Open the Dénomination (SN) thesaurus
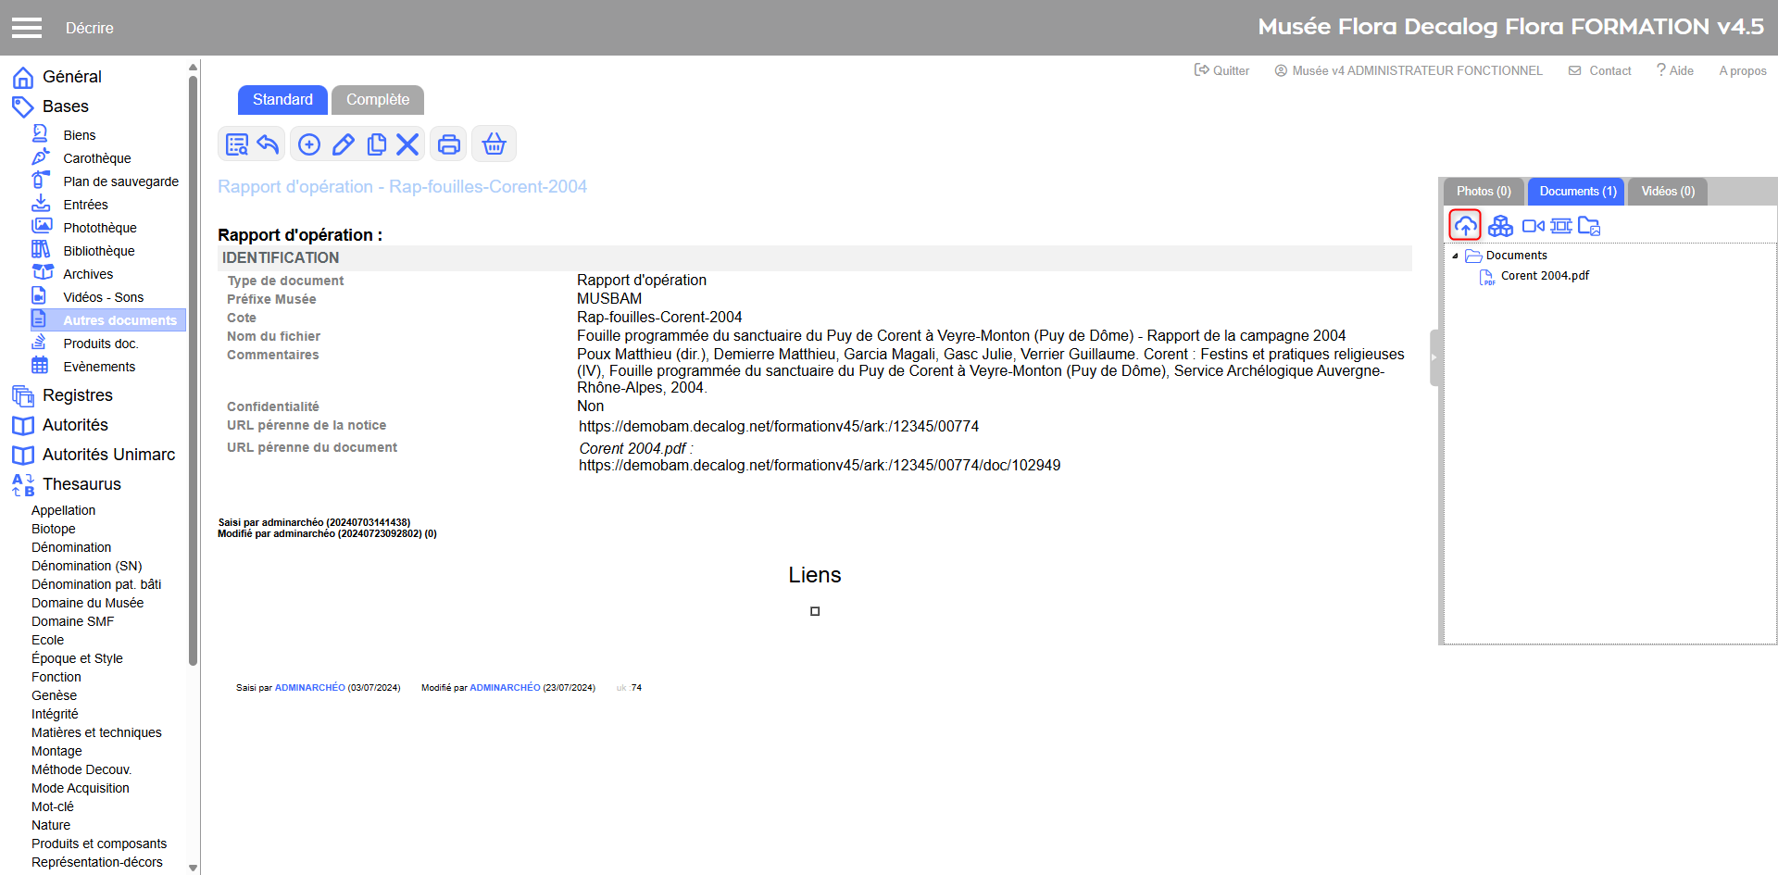This screenshot has height=875, width=1778. [x=87, y=566]
